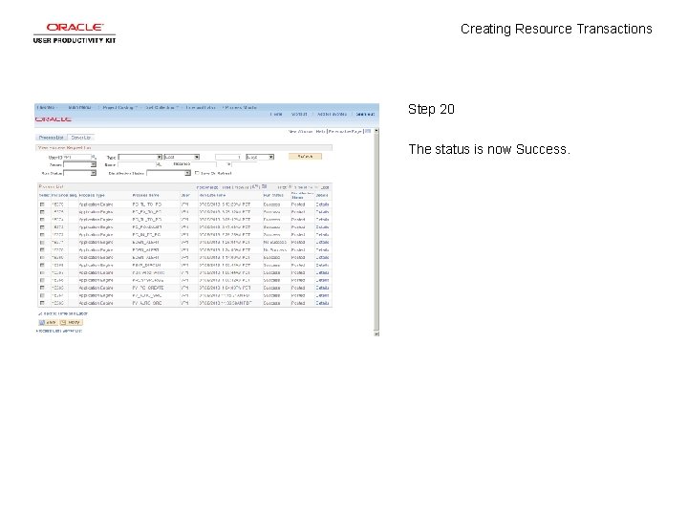This screenshot has width=688, height=516.
Task: Show previous rows using the left arrow
Action: (290, 187)
